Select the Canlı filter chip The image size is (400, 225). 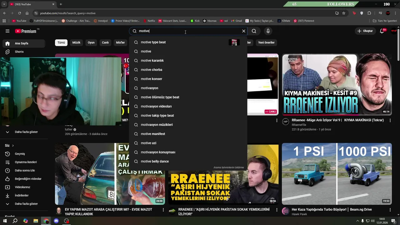105,42
